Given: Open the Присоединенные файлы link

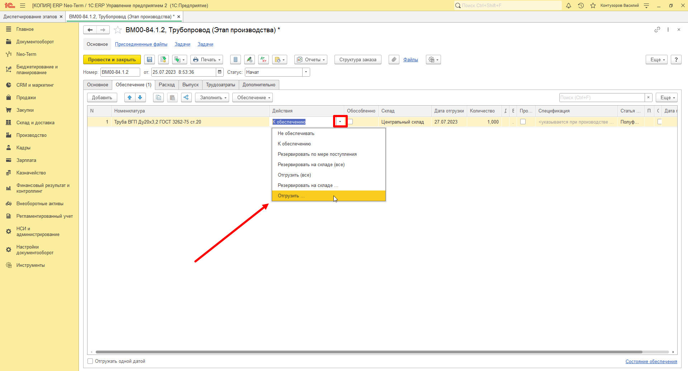Looking at the screenshot, I should tap(141, 44).
